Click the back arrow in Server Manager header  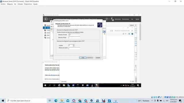tap(46, 19)
